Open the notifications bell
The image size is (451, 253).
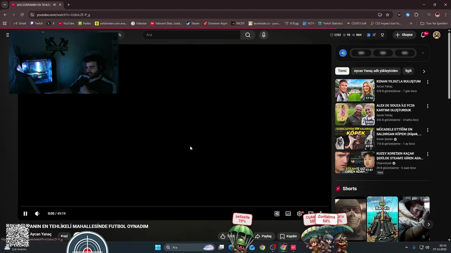(424, 35)
